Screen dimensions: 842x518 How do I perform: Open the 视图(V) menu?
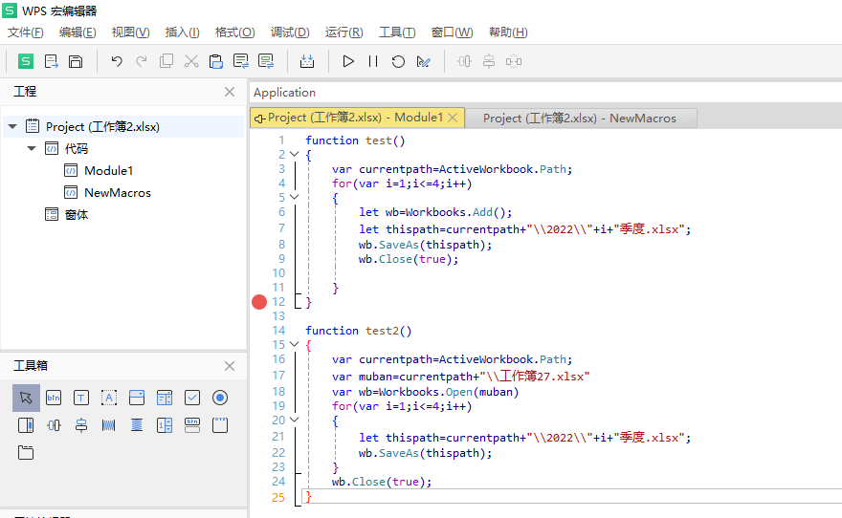(130, 32)
